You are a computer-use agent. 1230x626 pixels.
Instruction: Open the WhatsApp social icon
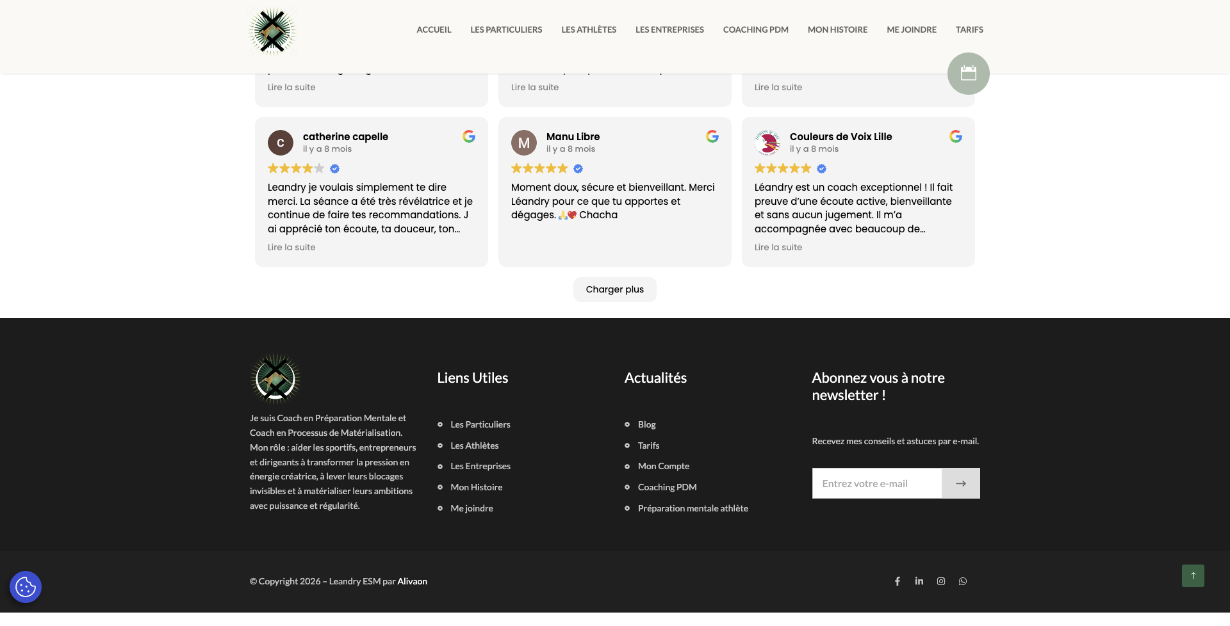coord(963,581)
